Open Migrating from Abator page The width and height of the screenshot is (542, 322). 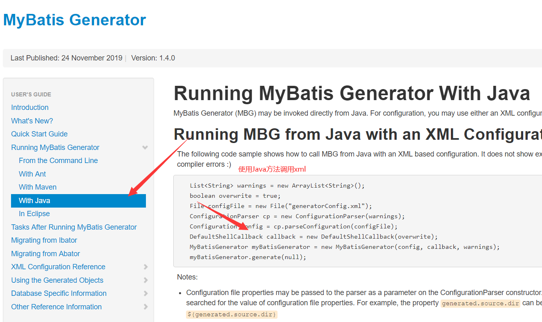(x=45, y=254)
